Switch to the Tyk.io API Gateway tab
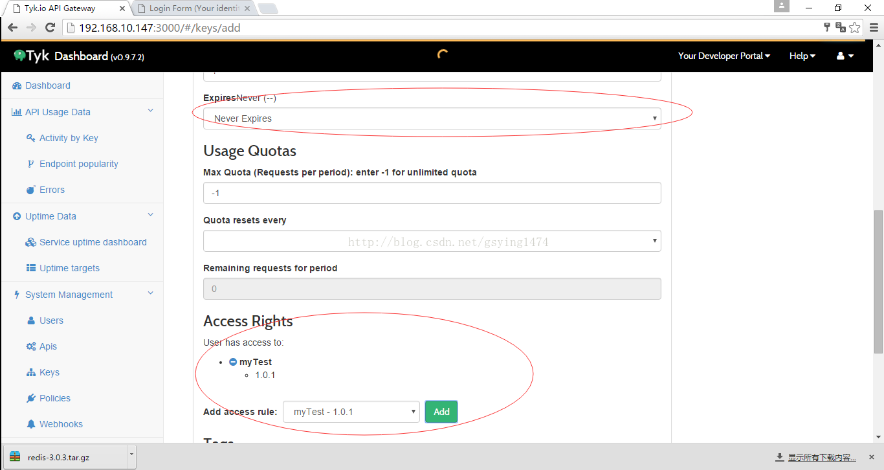Screen dimensions: 884x470 pyautogui.click(x=66, y=8)
